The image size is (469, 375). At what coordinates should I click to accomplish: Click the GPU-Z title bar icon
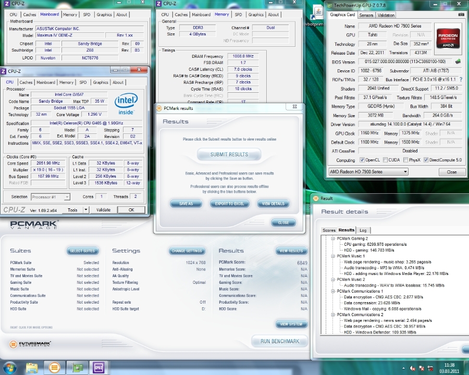click(x=329, y=5)
